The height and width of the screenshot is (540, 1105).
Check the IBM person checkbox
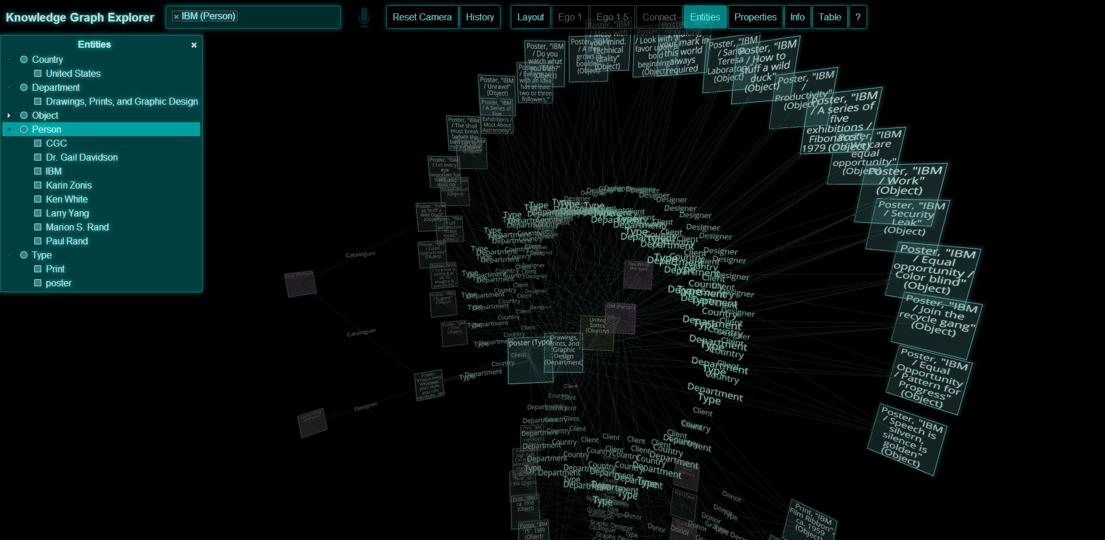pyautogui.click(x=38, y=171)
